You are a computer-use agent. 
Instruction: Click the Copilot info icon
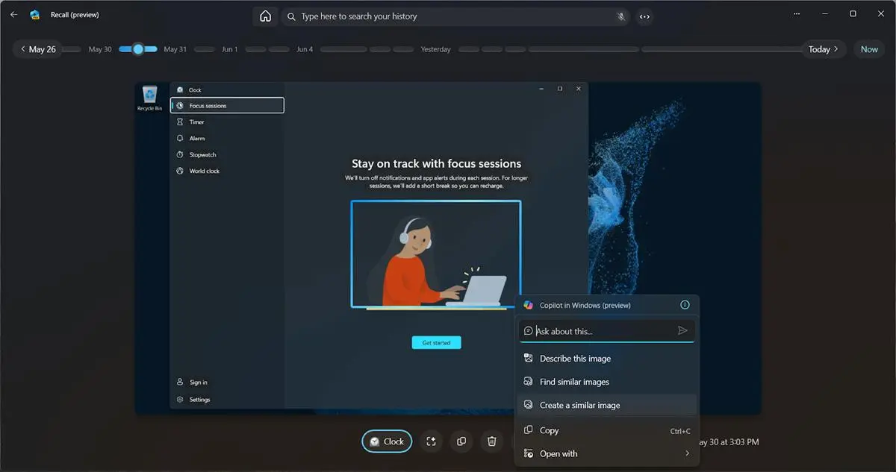pos(685,305)
